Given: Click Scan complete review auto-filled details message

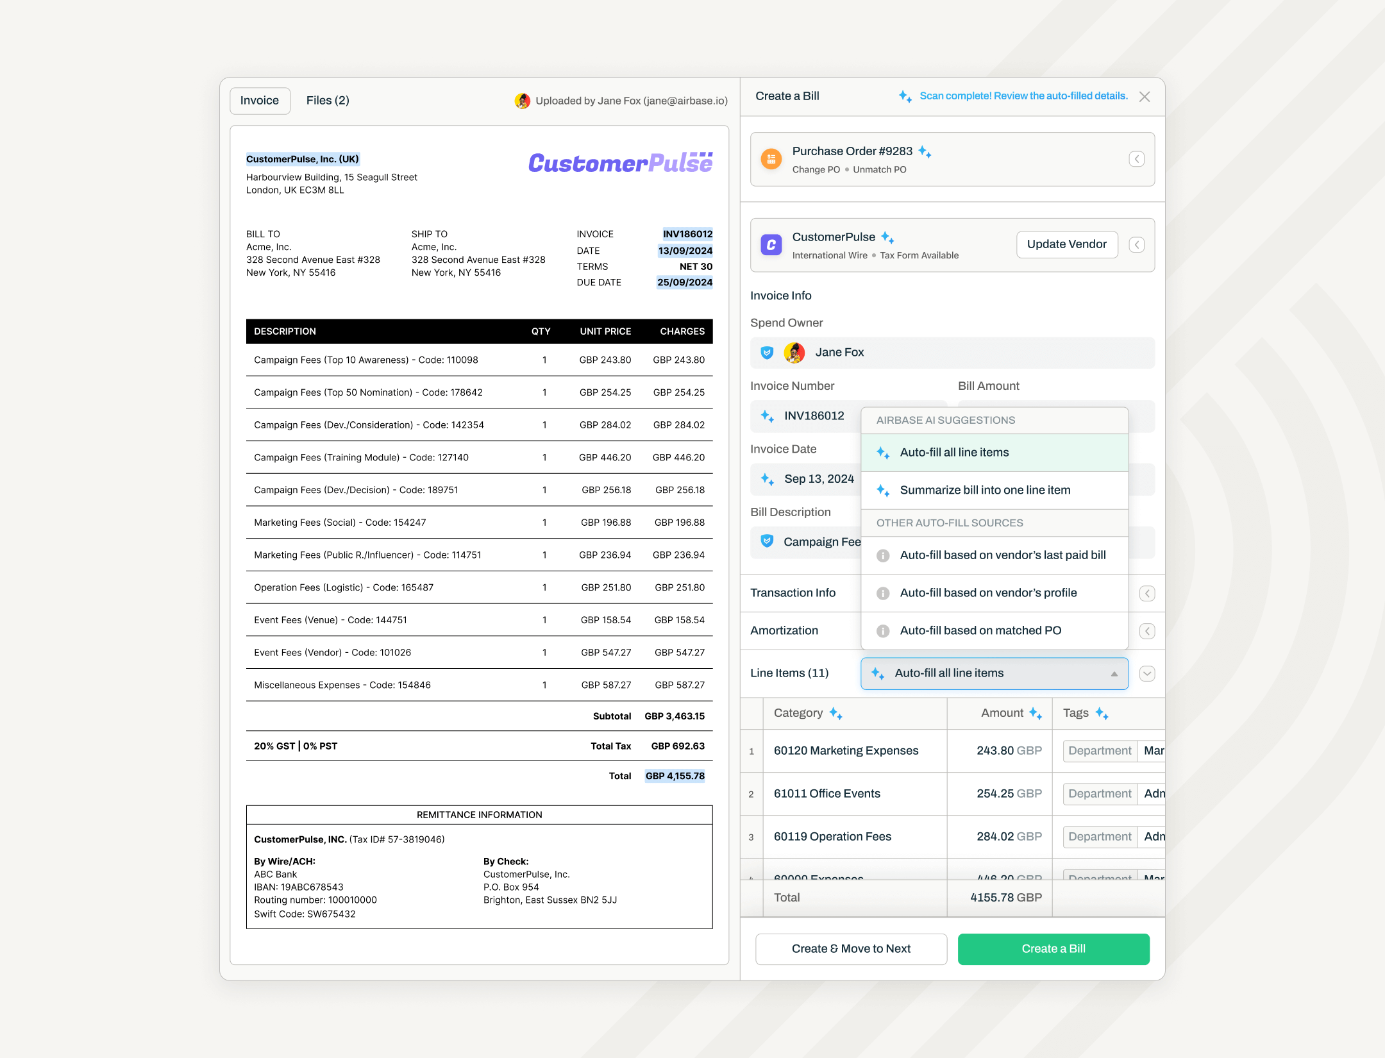Looking at the screenshot, I should coord(1023,96).
